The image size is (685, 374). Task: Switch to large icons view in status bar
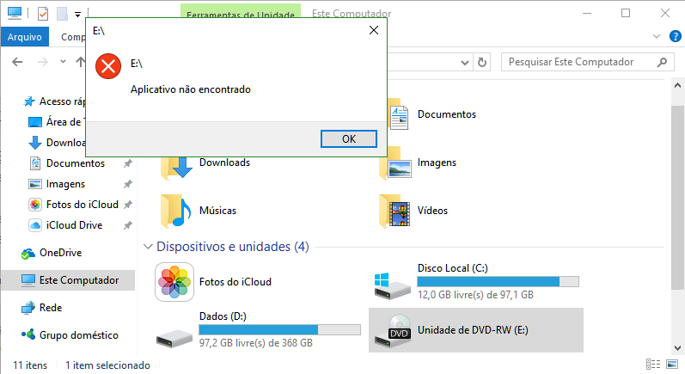coord(672,364)
